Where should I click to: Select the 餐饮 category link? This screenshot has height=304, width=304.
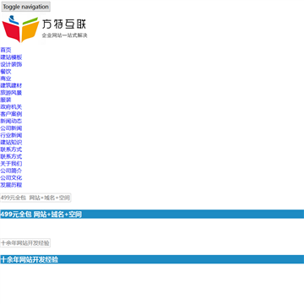pyautogui.click(x=6, y=72)
